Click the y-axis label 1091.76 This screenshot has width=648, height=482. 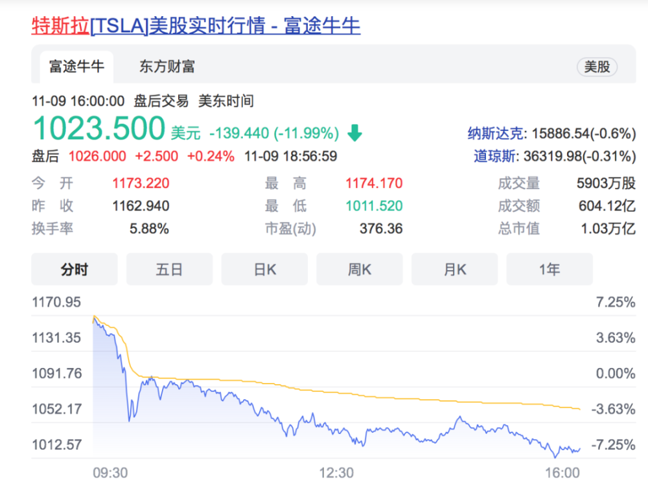point(57,373)
